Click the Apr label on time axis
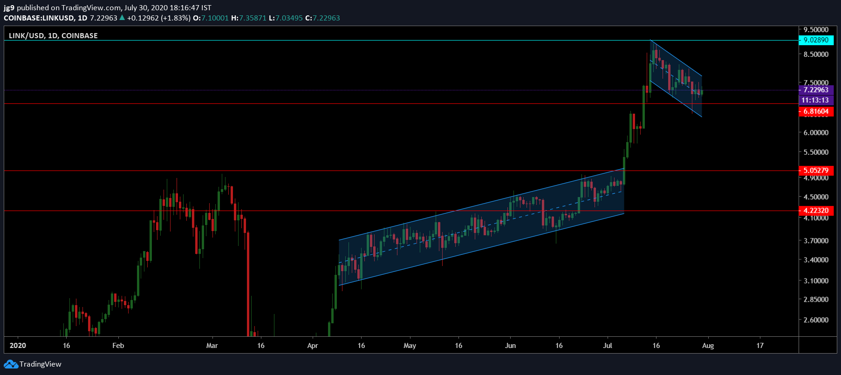The image size is (841, 375). [x=313, y=345]
